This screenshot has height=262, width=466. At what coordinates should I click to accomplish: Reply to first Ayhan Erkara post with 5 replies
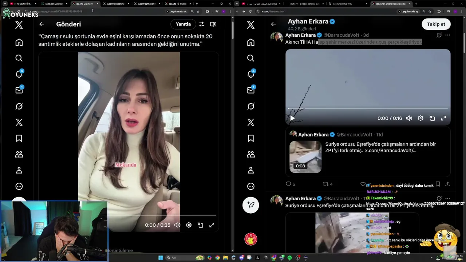[290, 184]
